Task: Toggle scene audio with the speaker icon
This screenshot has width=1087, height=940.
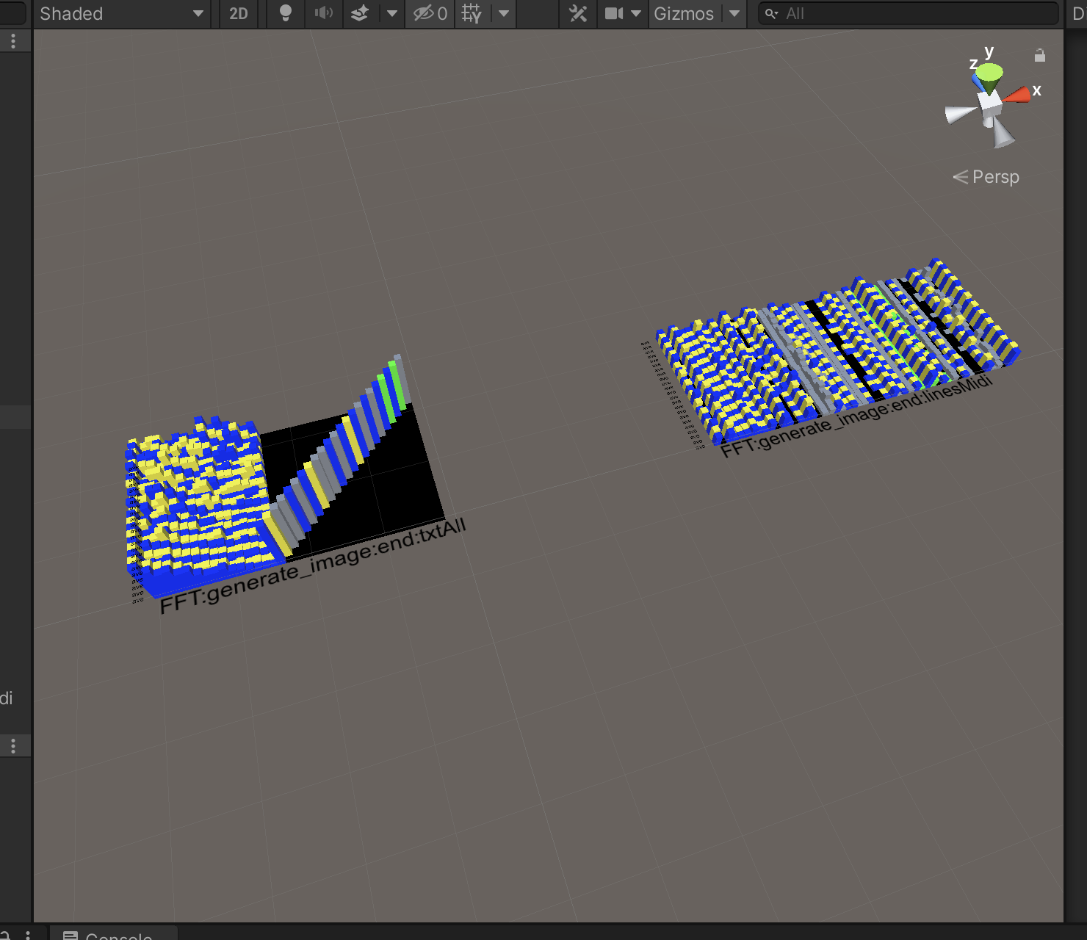Action: (x=323, y=14)
